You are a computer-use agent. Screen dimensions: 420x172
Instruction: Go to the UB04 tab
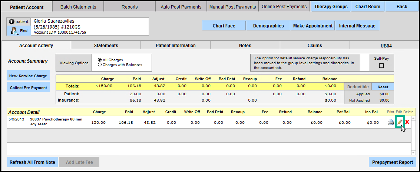(386, 46)
